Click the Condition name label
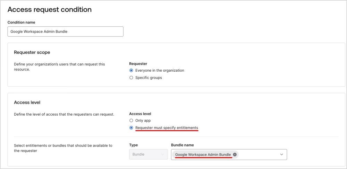Screen dimensions: 347x169 pos(21,22)
